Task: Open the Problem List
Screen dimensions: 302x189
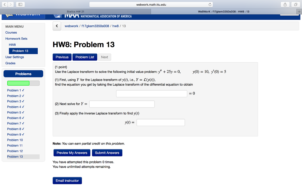Action: coord(85,57)
